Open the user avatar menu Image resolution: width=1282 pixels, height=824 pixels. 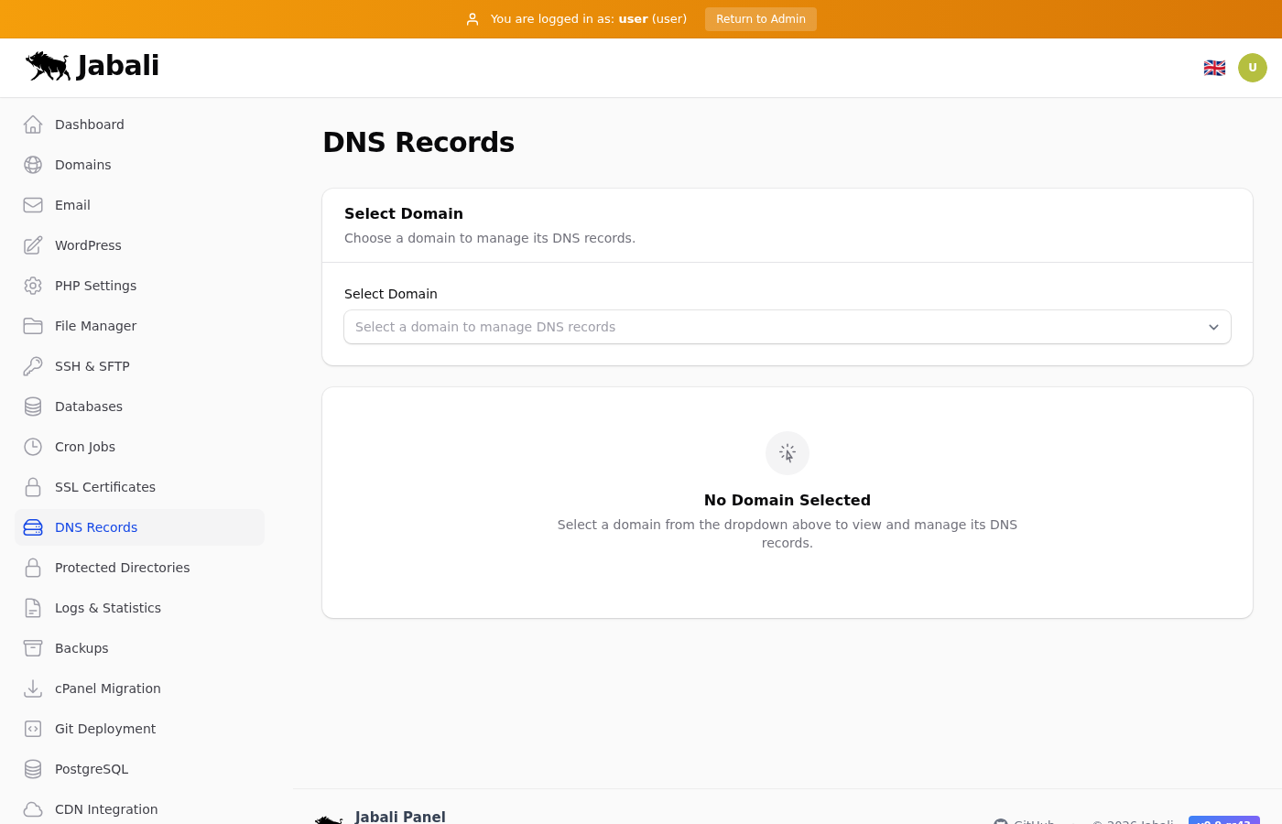pyautogui.click(x=1253, y=68)
